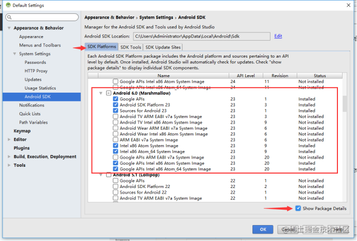Viewport: 357px width, 241px height.
Task: Click the search magnifier icon in settings
Action: tap(9, 17)
